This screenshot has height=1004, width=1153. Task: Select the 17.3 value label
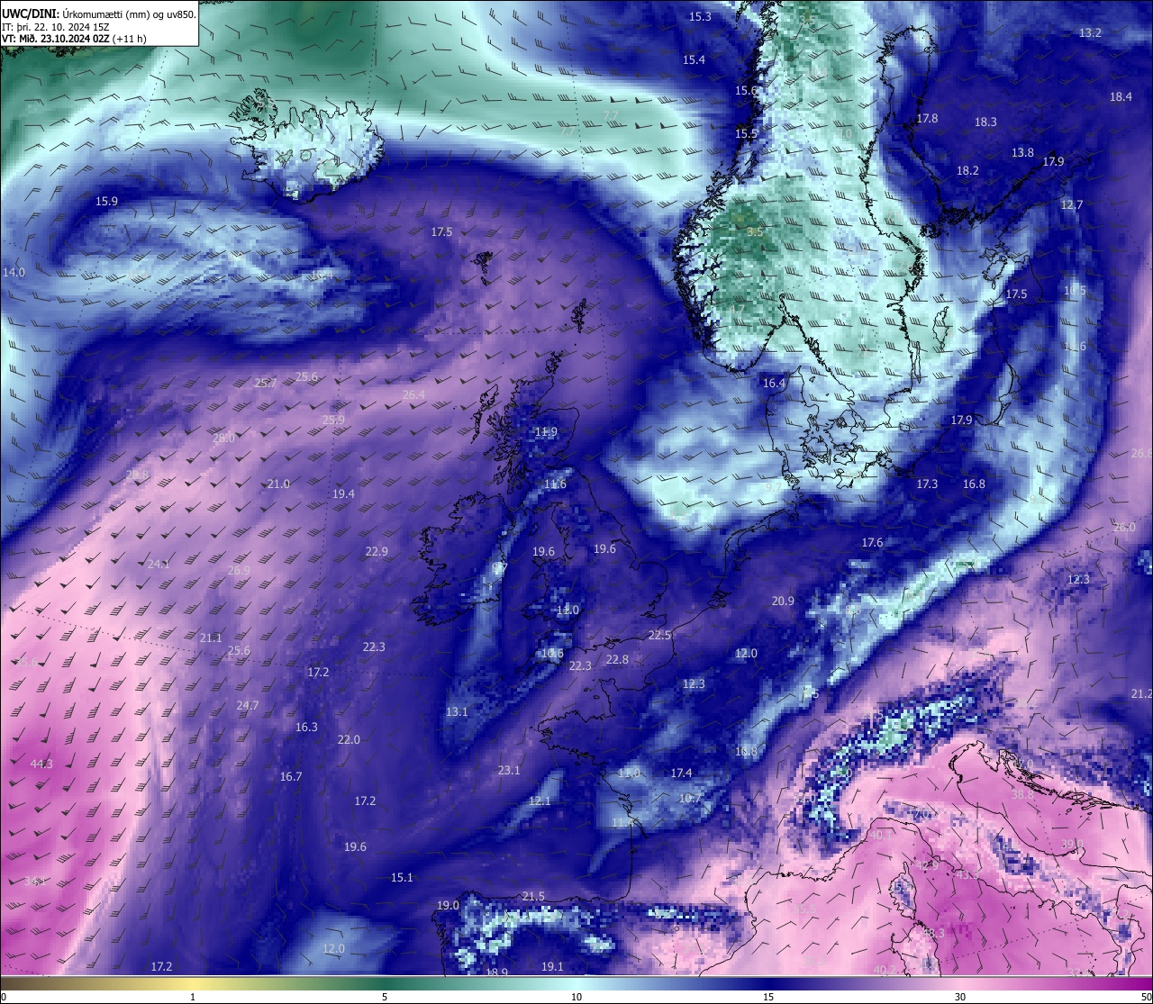[927, 484]
